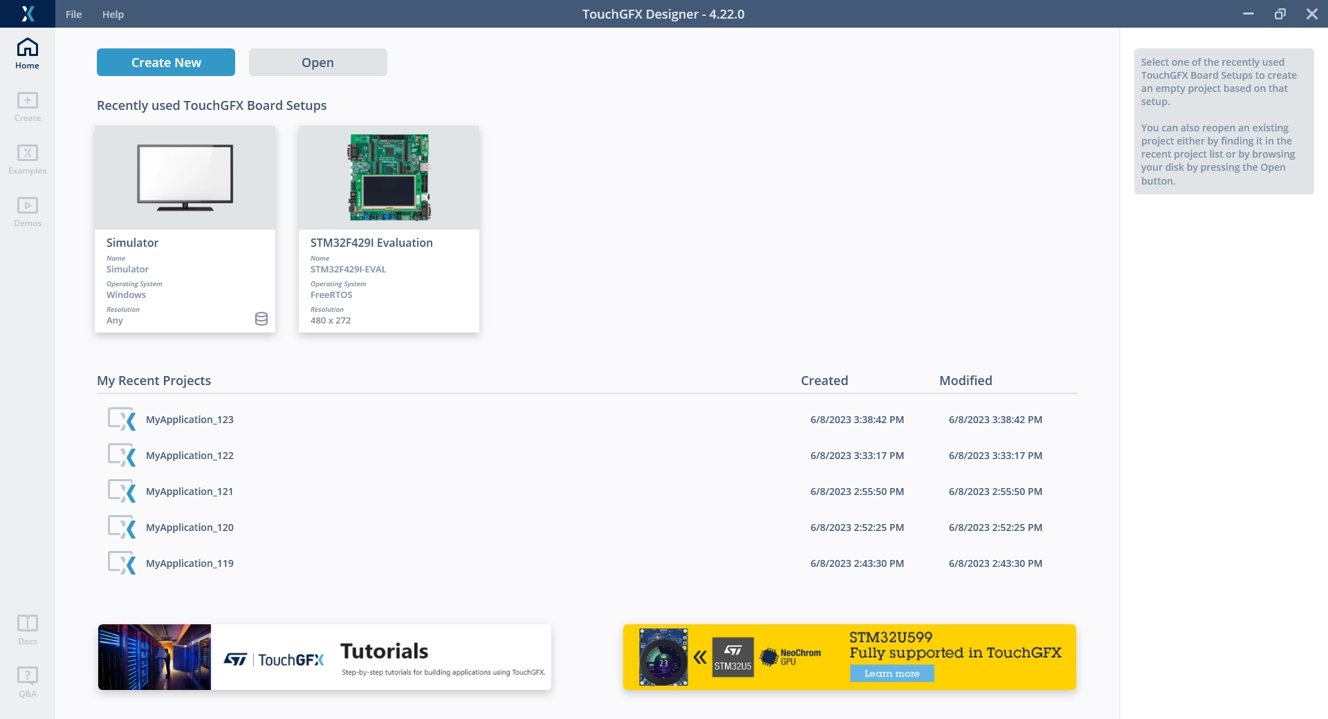Click the database icon on Simulator card
Viewport: 1328px width, 719px height.
pyautogui.click(x=261, y=319)
